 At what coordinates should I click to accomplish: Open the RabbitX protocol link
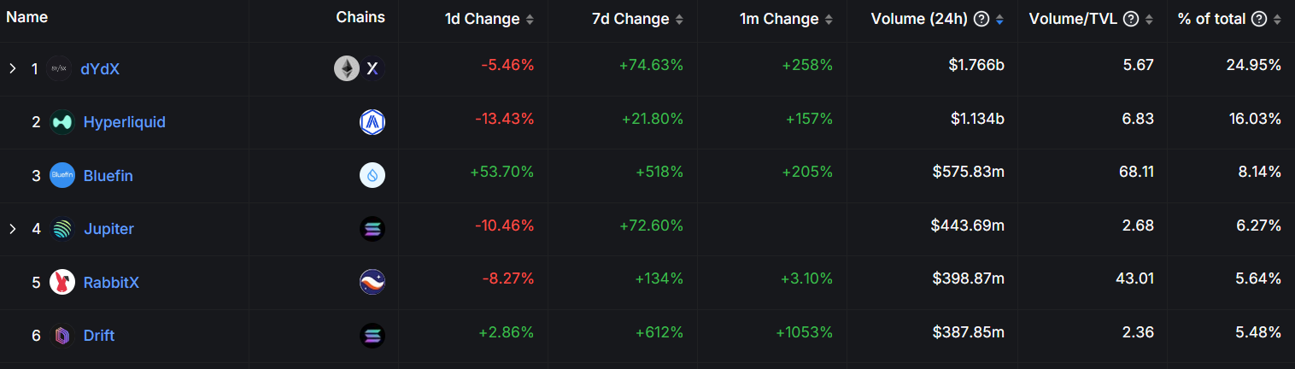point(111,282)
